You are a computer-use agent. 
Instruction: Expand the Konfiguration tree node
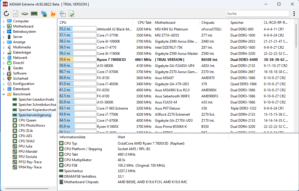(3, 84)
